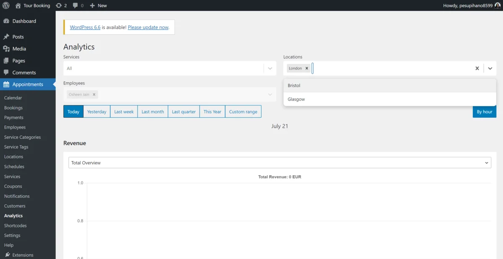Clear all selected locations
Image resolution: width=503 pixels, height=259 pixels.
(x=477, y=68)
